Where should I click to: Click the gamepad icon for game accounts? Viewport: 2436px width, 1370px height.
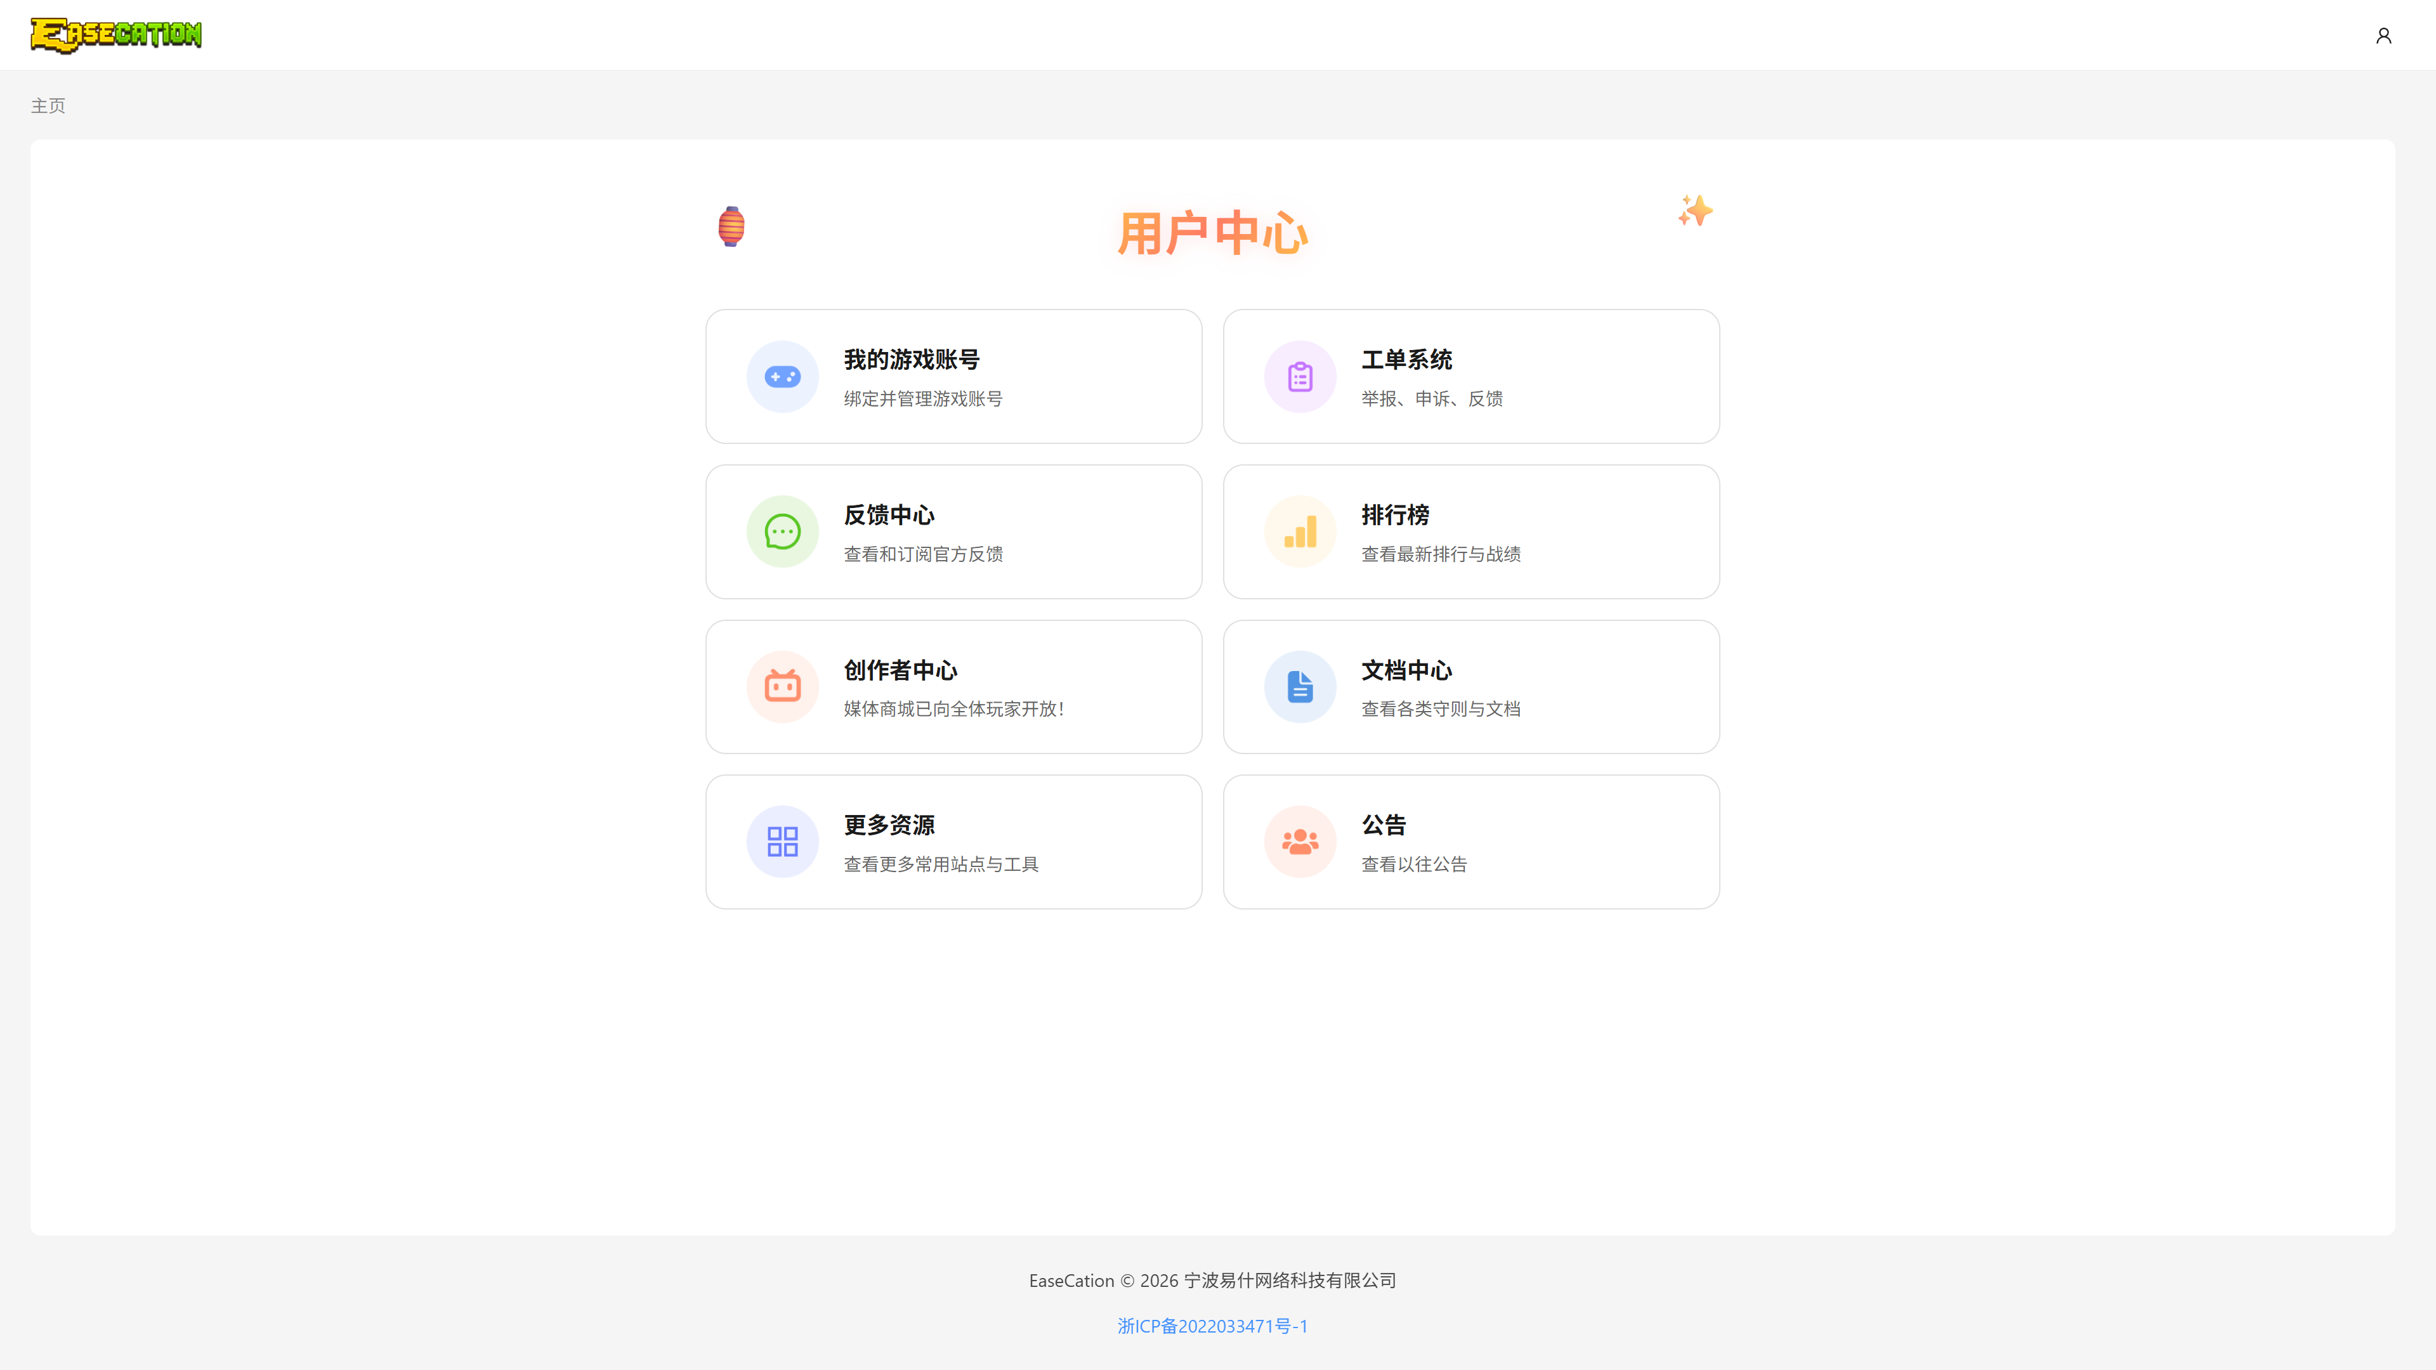[x=782, y=376]
